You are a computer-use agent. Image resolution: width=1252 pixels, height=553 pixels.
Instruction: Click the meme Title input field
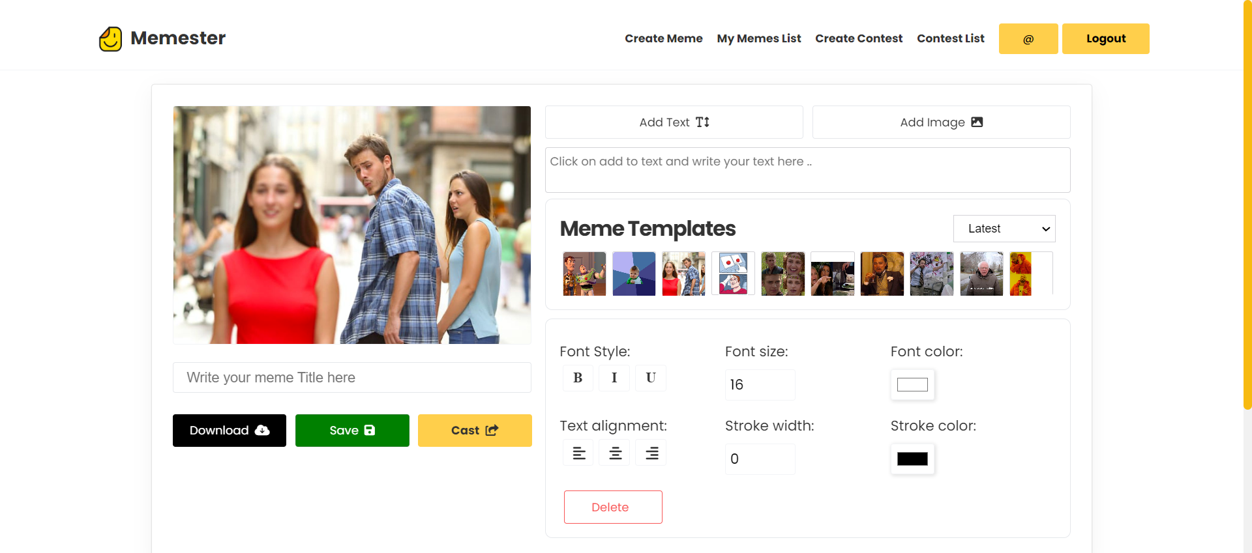(x=352, y=378)
